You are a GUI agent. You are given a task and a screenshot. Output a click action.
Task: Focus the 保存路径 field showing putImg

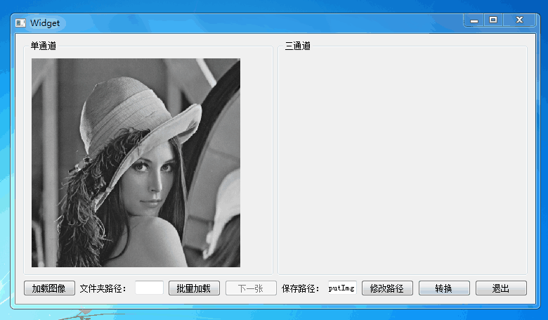pyautogui.click(x=342, y=288)
